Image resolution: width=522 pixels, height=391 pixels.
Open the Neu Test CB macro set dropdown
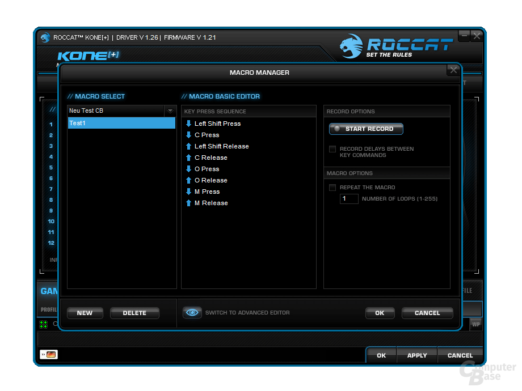pos(170,110)
